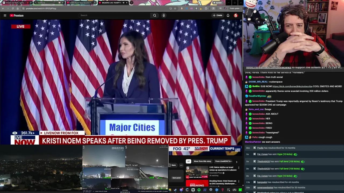Open a new browser tab

131,3
